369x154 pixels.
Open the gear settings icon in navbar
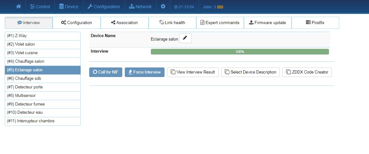[163, 7]
